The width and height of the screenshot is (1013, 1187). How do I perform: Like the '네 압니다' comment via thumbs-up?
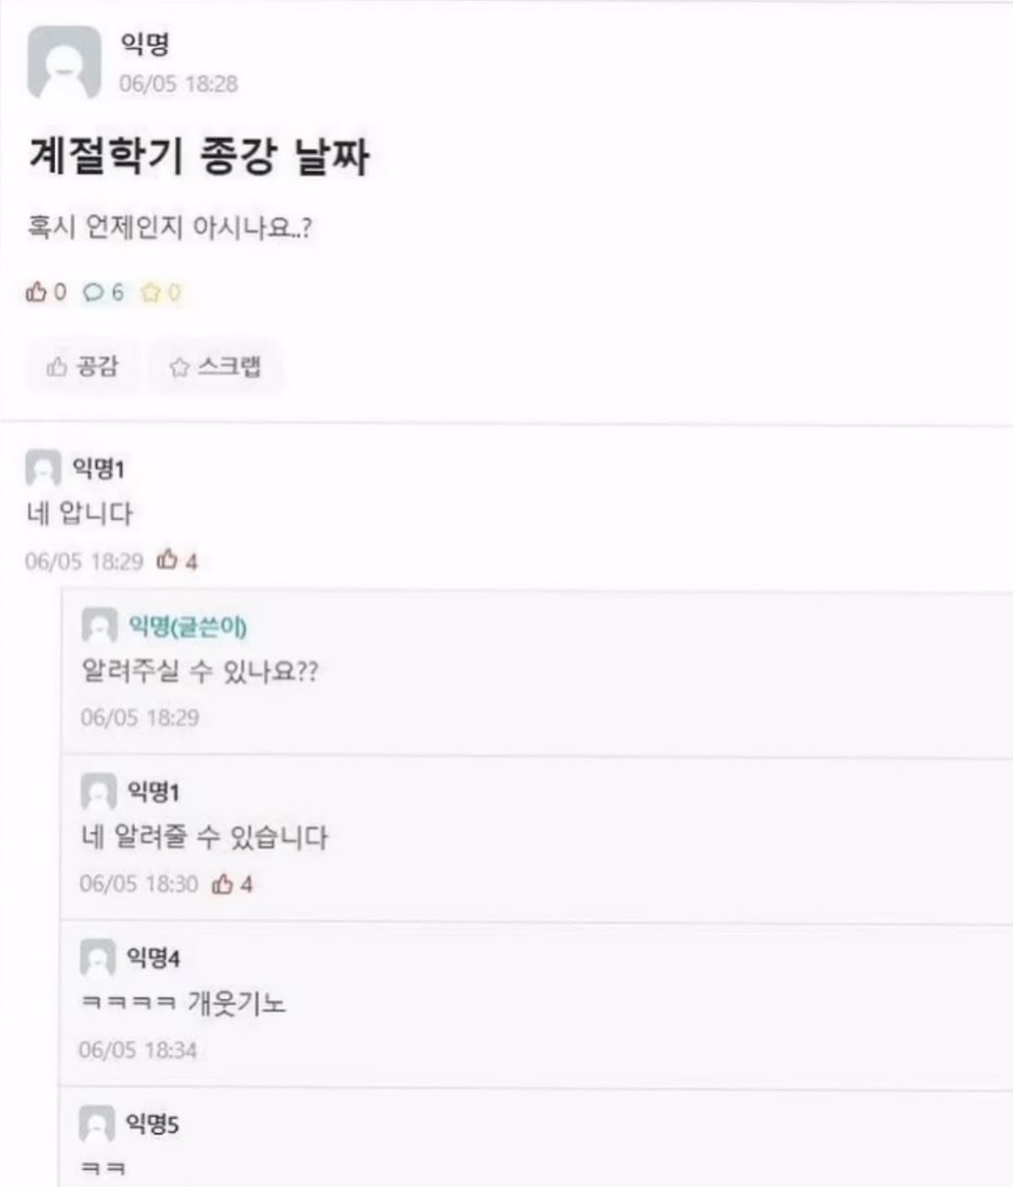167,560
